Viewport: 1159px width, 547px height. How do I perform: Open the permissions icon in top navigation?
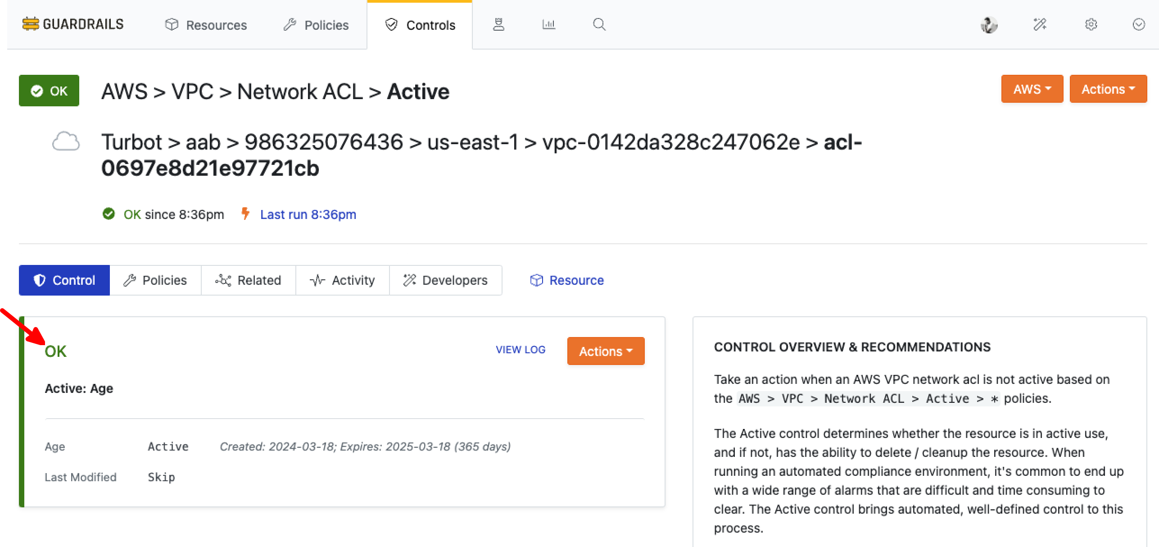pos(498,24)
